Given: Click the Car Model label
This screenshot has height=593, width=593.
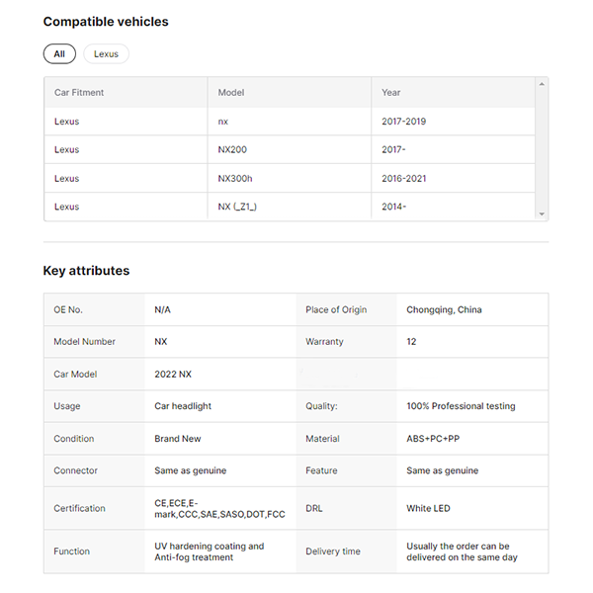Looking at the screenshot, I should click(x=75, y=374).
